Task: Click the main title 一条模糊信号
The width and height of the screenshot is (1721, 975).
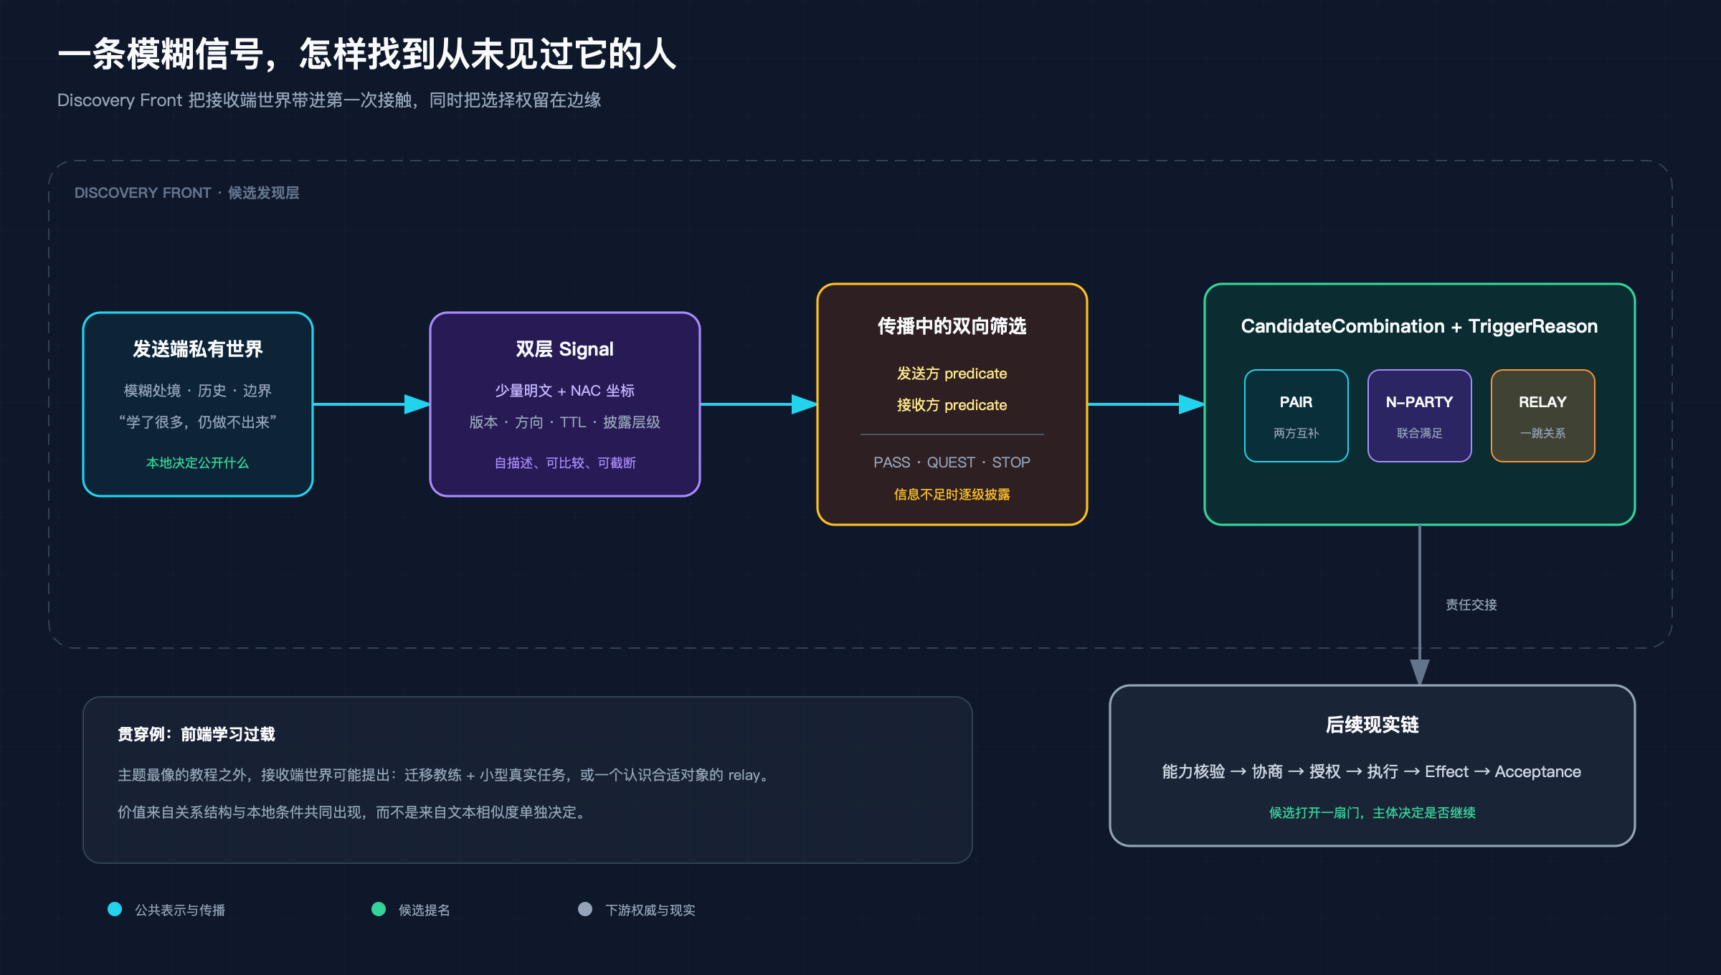Action: 367,54
